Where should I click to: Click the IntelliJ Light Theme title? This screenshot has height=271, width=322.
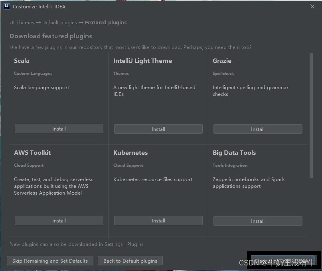pyautogui.click(x=142, y=61)
